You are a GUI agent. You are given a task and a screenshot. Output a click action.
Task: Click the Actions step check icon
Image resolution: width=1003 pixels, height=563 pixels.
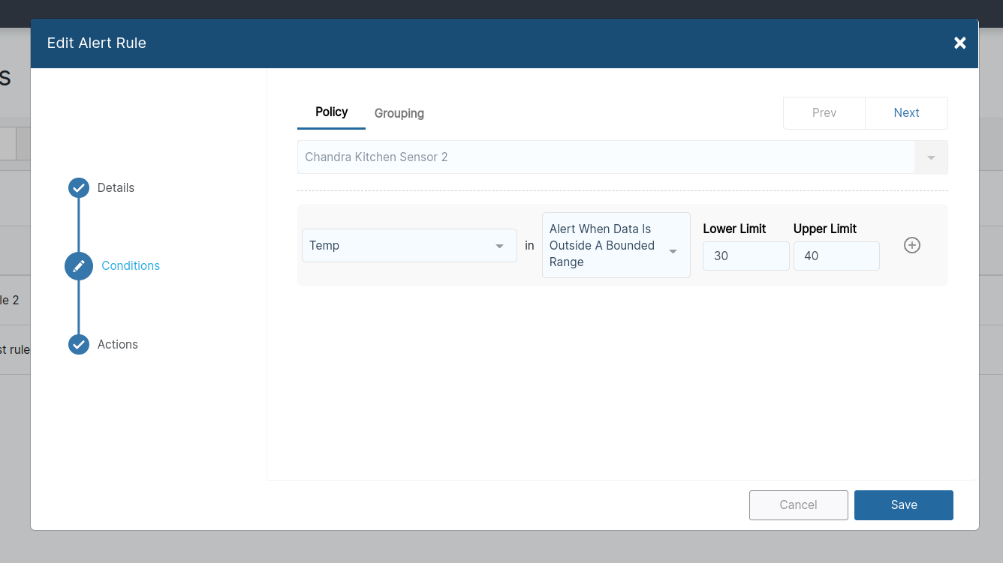79,344
